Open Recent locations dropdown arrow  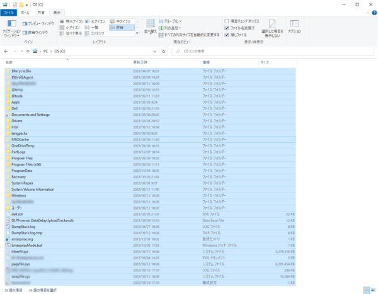pyautogui.click(x=21, y=52)
